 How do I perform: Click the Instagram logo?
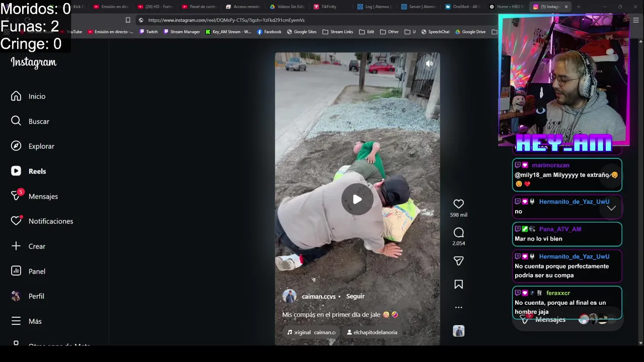pyautogui.click(x=34, y=62)
